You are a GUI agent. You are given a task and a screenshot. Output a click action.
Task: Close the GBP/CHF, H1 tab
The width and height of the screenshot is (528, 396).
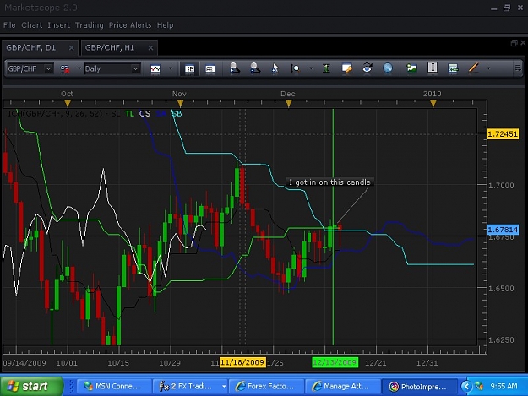pos(151,48)
